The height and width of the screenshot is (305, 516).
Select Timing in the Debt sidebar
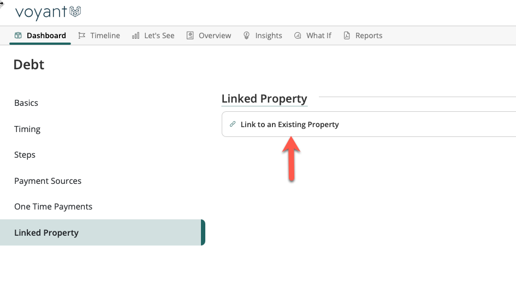27,129
